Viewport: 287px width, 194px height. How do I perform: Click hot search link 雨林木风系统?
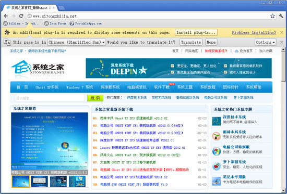click(x=161, y=97)
